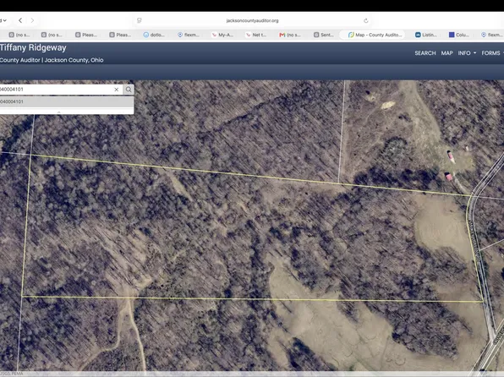Switch to the 'Listin...' tab

pyautogui.click(x=426, y=35)
